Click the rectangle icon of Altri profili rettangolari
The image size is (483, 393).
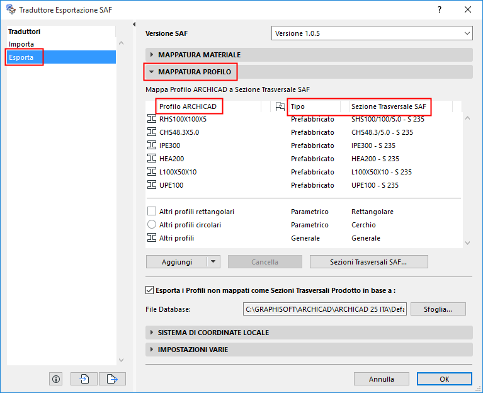(x=152, y=211)
